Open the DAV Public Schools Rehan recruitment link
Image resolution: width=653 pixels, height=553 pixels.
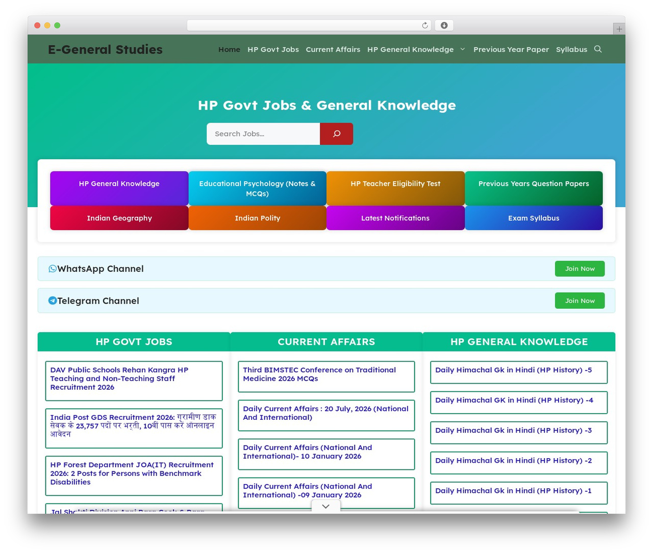tap(119, 379)
